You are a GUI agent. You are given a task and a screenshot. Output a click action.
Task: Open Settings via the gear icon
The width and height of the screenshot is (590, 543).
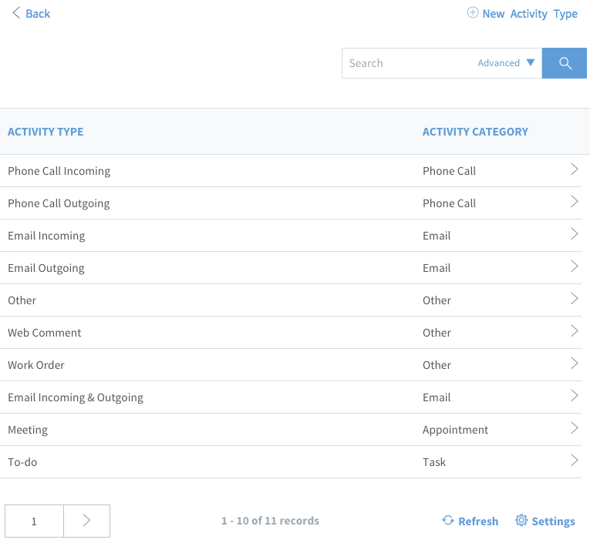pyautogui.click(x=521, y=521)
